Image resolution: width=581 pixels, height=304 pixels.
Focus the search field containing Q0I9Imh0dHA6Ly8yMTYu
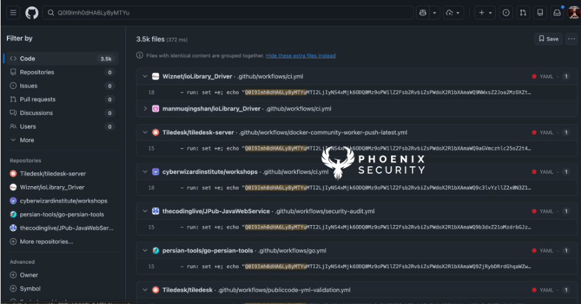tap(228, 12)
